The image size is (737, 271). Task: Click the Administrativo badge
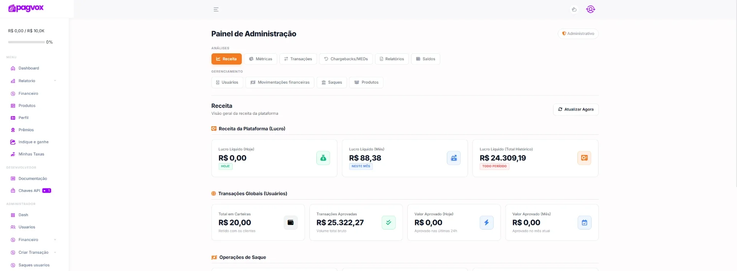pos(578,34)
